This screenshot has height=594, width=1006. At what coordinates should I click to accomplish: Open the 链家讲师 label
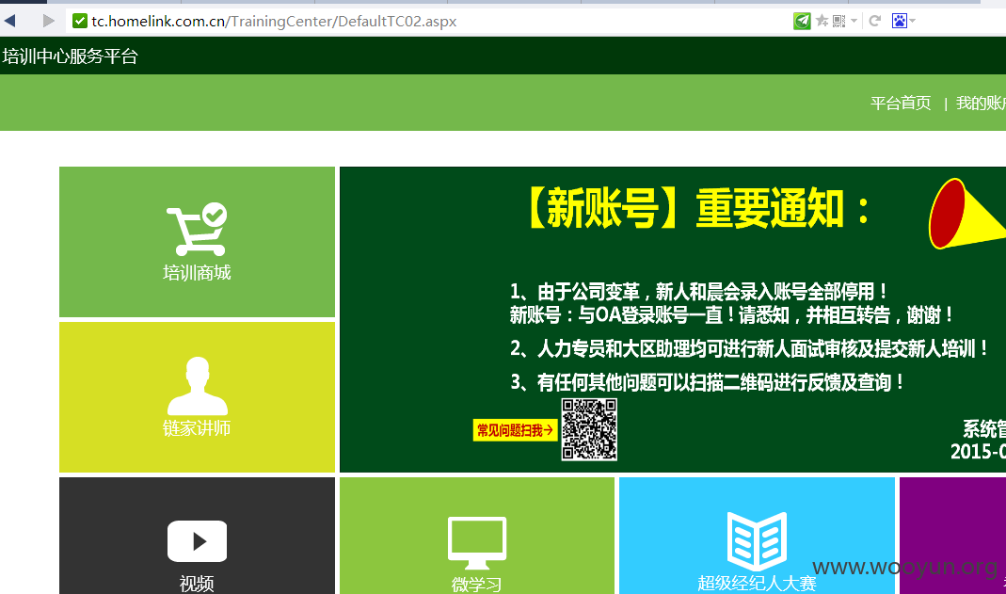click(197, 428)
